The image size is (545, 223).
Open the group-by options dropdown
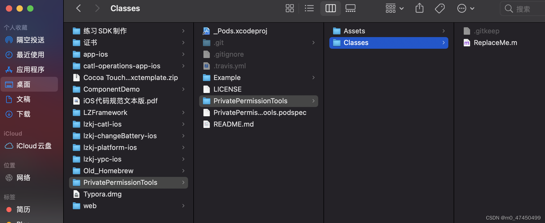395,8
